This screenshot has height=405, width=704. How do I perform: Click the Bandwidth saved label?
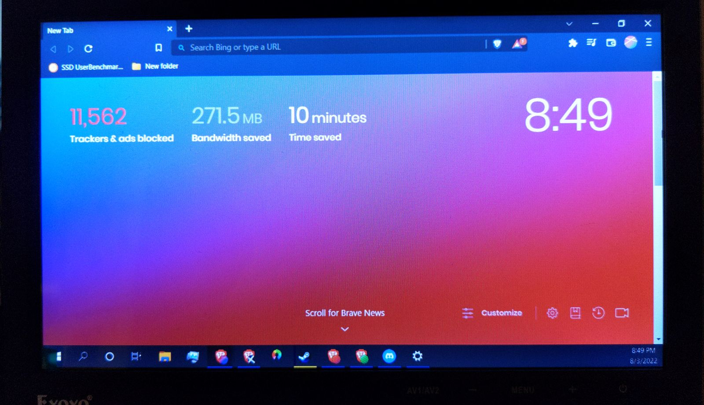[231, 138]
